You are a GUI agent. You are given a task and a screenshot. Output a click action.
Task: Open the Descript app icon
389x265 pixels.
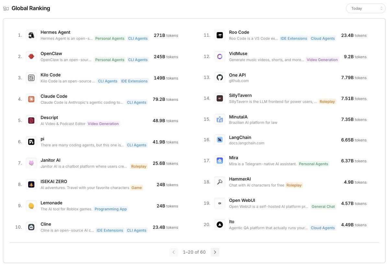point(31,121)
